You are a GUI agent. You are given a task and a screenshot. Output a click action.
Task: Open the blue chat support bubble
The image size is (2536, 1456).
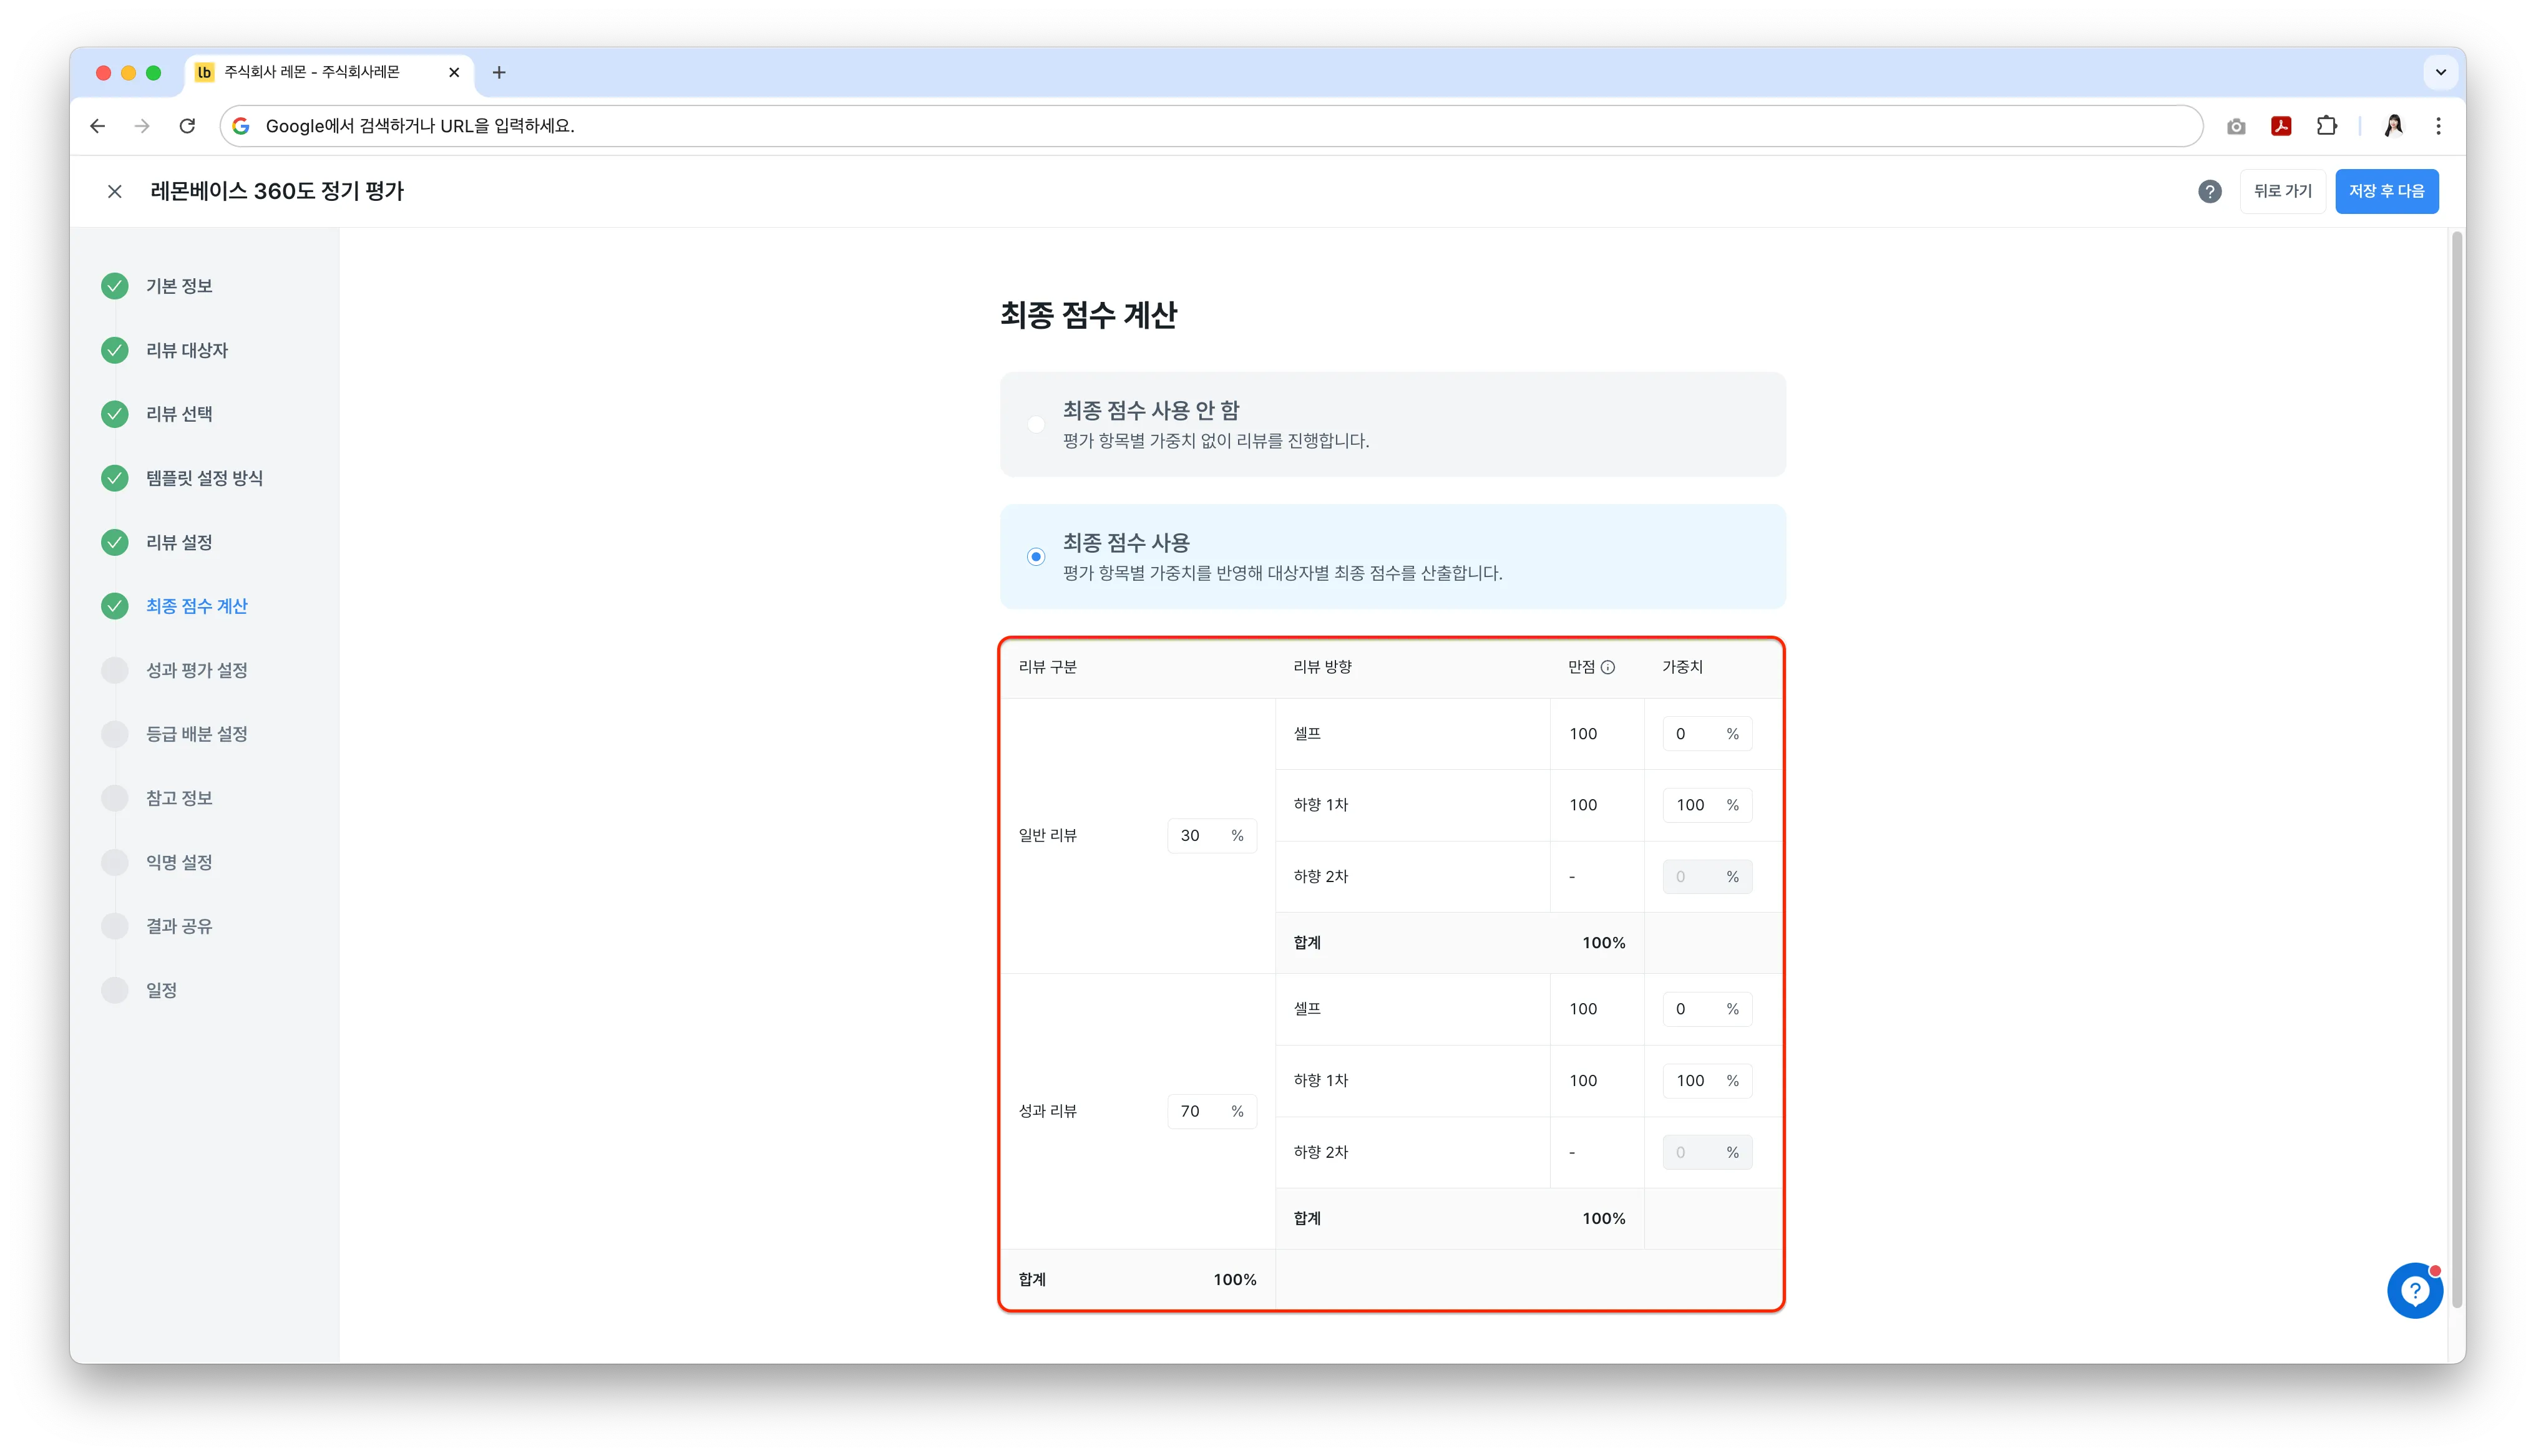[2414, 1291]
